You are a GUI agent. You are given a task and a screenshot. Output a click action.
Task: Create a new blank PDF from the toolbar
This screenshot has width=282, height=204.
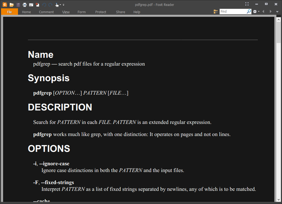(37, 5)
